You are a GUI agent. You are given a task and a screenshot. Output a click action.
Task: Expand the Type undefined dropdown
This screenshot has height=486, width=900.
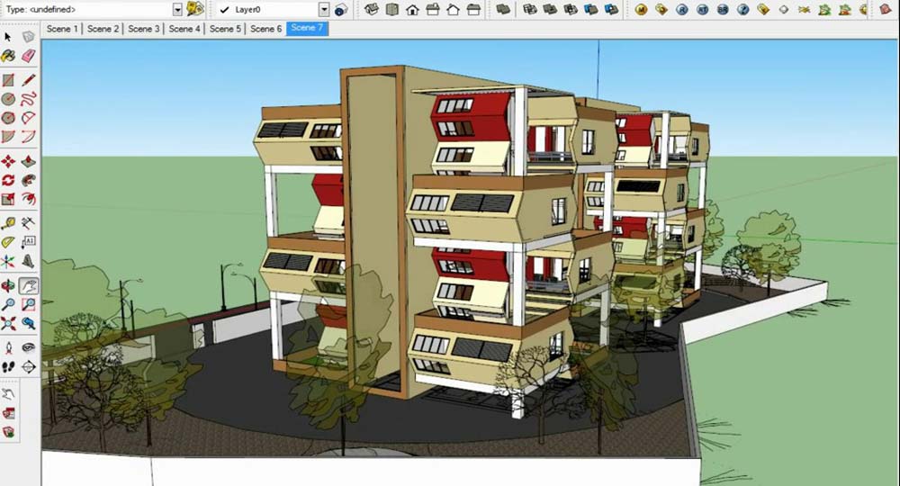177,9
